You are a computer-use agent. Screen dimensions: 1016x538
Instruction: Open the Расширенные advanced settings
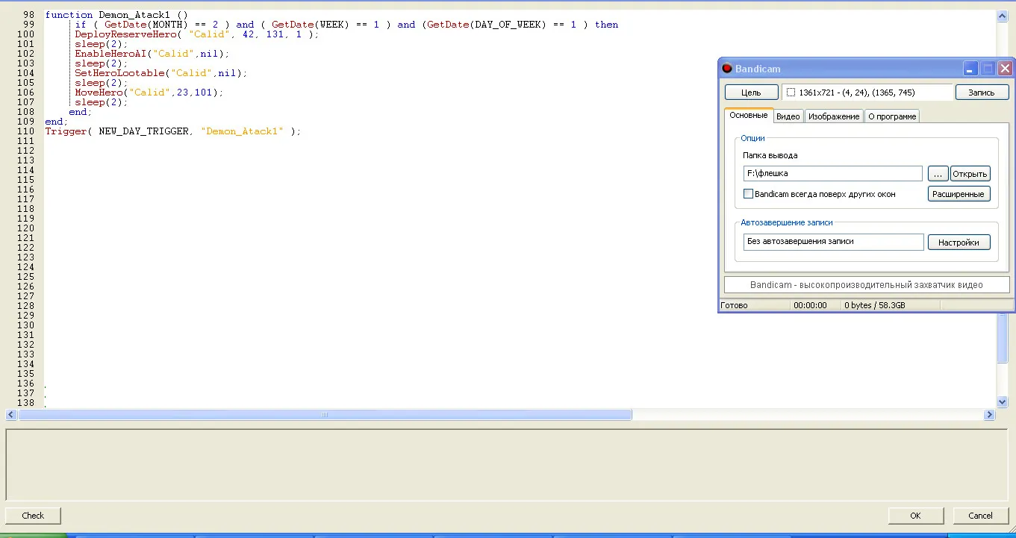(959, 194)
